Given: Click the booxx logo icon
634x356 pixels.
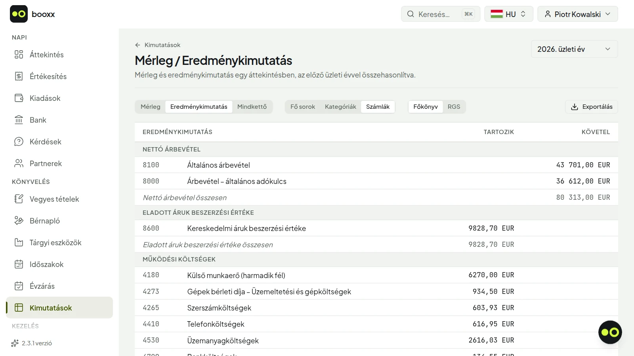Looking at the screenshot, I should pyautogui.click(x=19, y=14).
